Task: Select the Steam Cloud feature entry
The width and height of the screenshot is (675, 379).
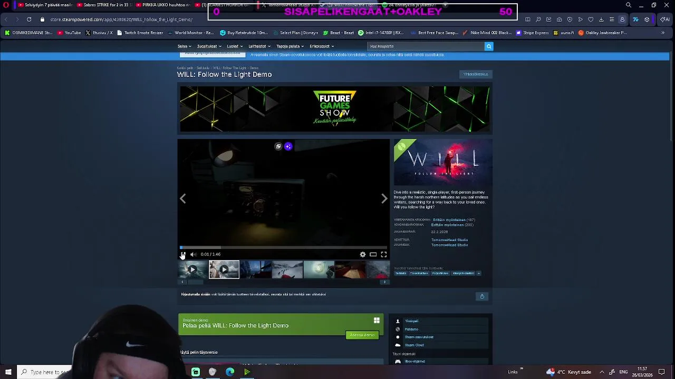Action: coord(441,345)
